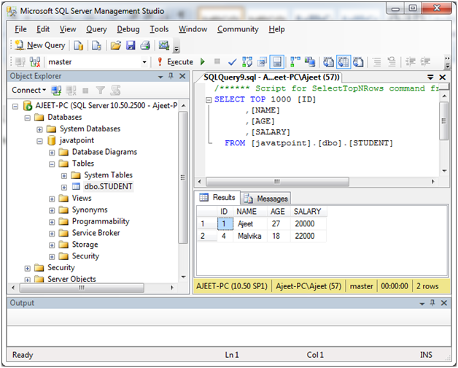Screen dimensions: 458x368
Task: Click the Cancel Executing Query stop icon
Action: click(217, 61)
